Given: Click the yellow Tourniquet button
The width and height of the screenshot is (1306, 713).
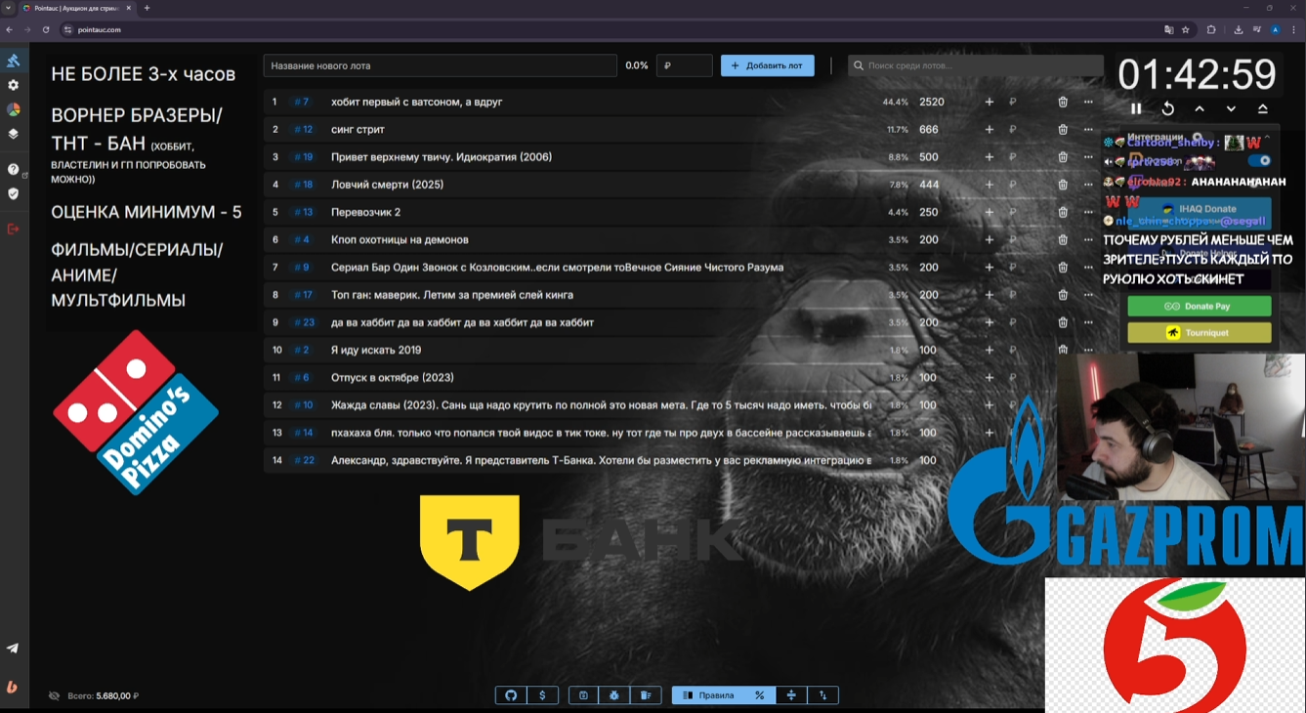Looking at the screenshot, I should coord(1200,333).
